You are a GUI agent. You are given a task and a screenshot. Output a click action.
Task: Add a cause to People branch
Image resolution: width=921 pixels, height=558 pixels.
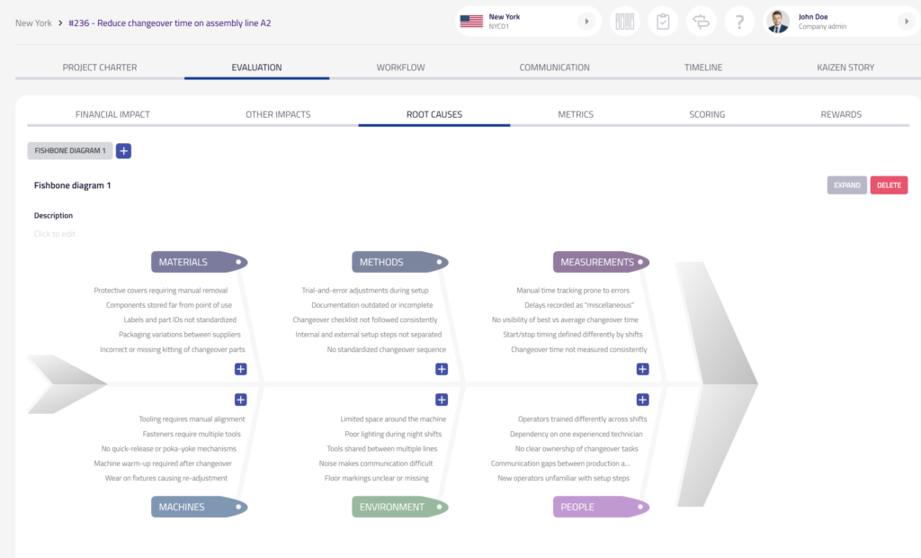click(x=642, y=400)
